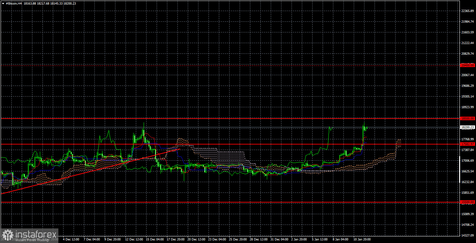The height and width of the screenshot is (243, 476).
Task: Click price scale value 14708.24
Action: coord(468,225)
